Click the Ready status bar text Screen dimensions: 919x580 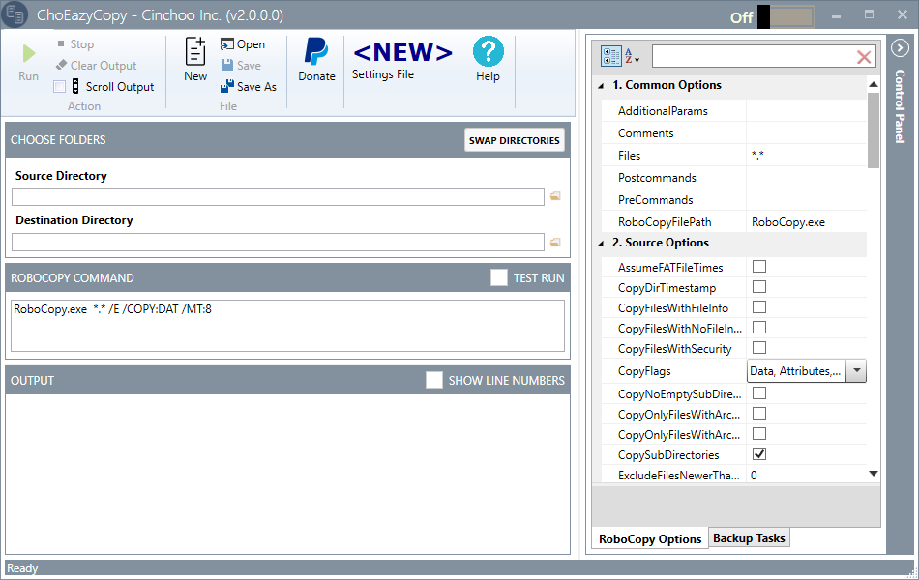click(22, 568)
